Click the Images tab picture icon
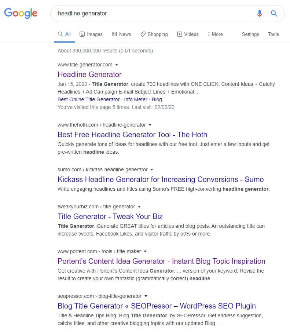Screen dimensions: 290x332 point(82,34)
